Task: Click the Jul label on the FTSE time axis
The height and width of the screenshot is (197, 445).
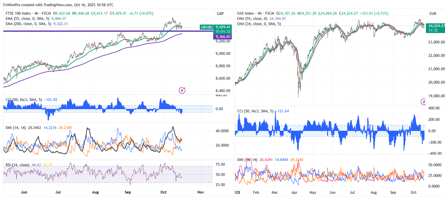Action: click(x=58, y=192)
